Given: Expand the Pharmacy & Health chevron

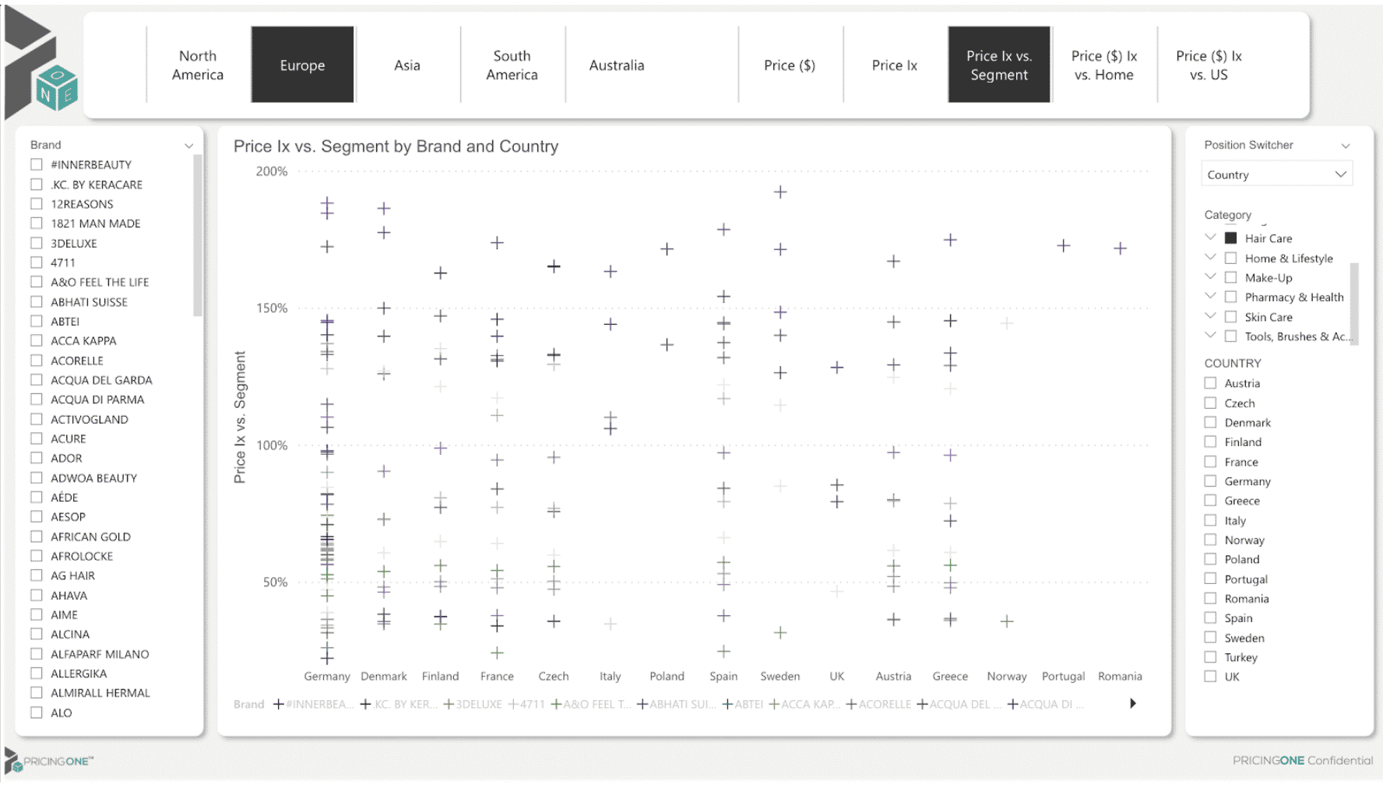Looking at the screenshot, I should point(1210,296).
